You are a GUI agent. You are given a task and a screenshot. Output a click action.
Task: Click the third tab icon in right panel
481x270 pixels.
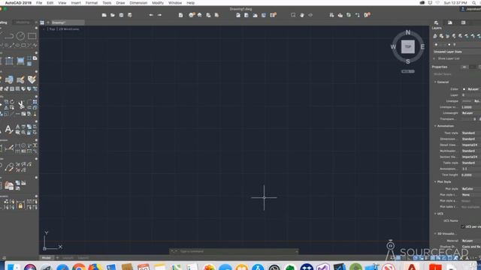[x=463, y=22]
